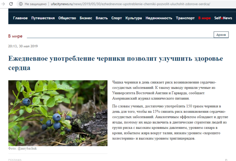The image size is (236, 161).
Task: Select Бизнес navigation item
Action: click(86, 18)
